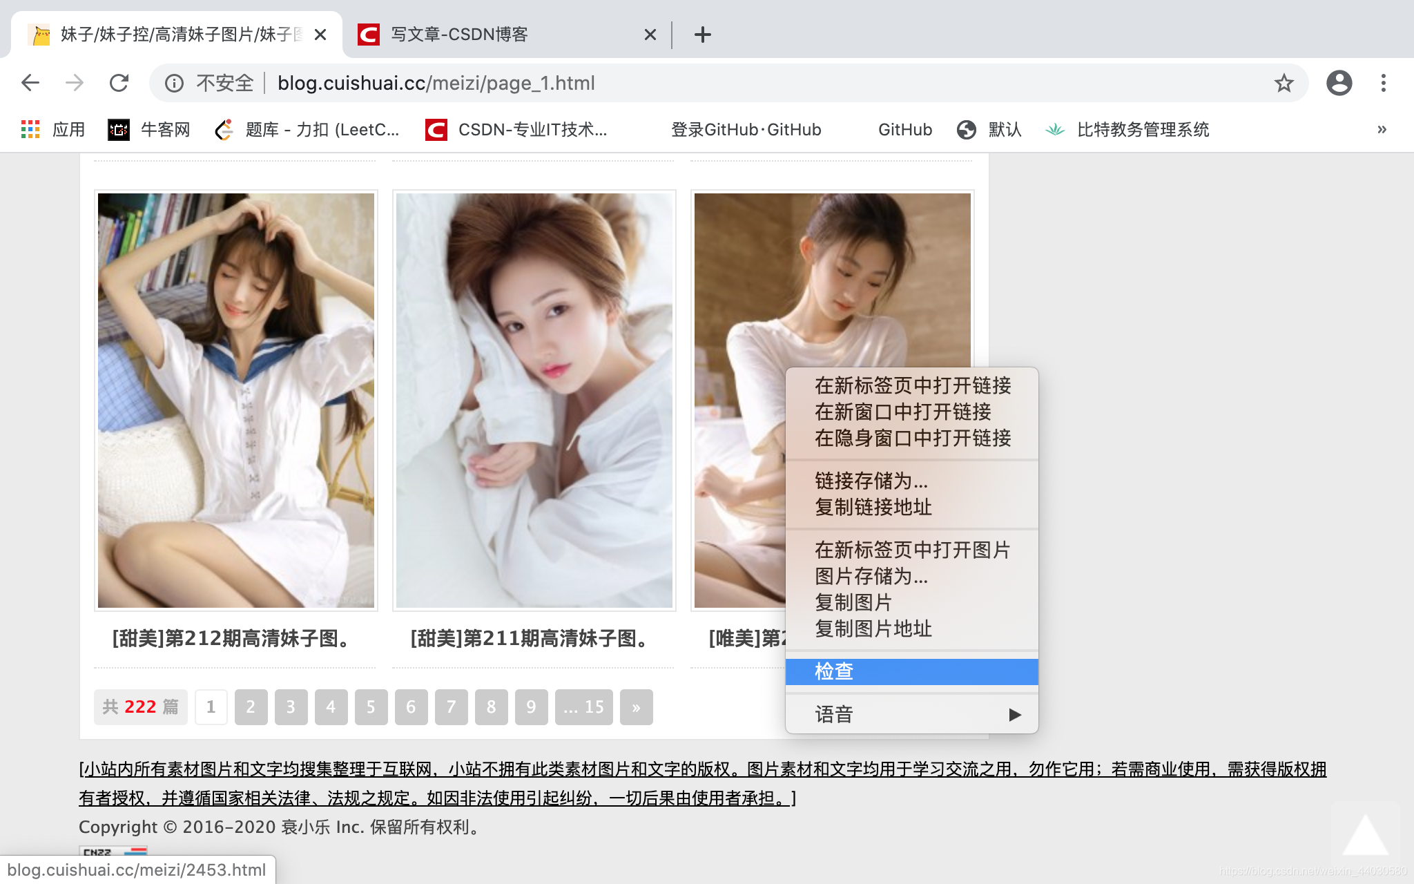Bookmark this page with the star icon
This screenshot has height=884, width=1414.
[1284, 83]
